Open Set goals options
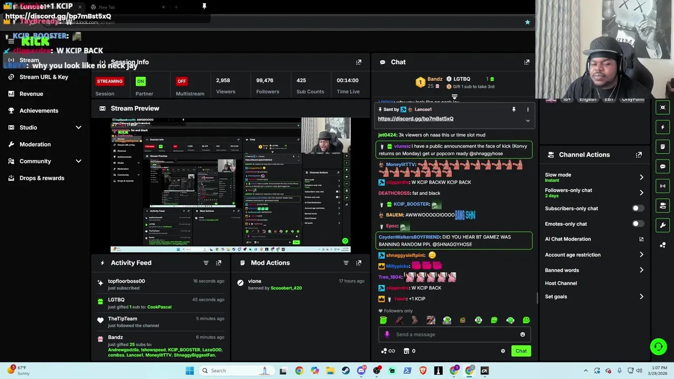 594,296
